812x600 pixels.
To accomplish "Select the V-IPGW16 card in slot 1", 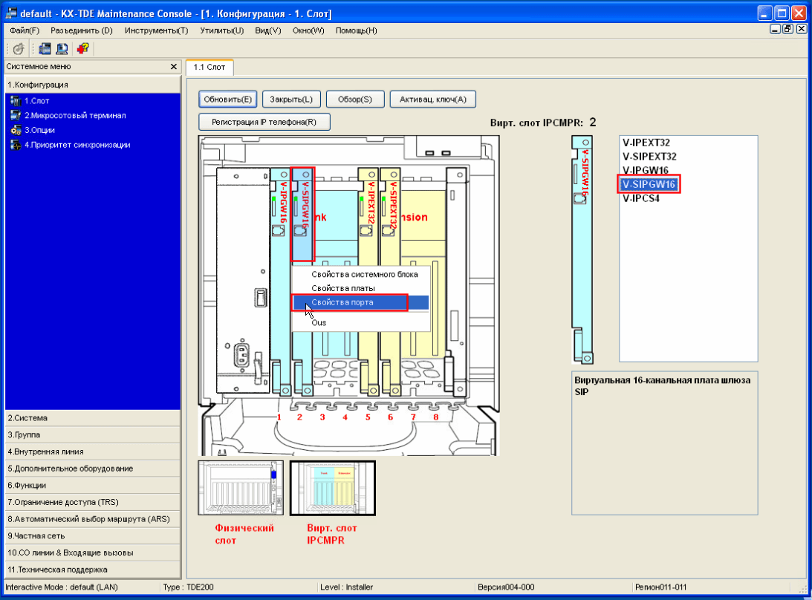I will coord(280,282).
